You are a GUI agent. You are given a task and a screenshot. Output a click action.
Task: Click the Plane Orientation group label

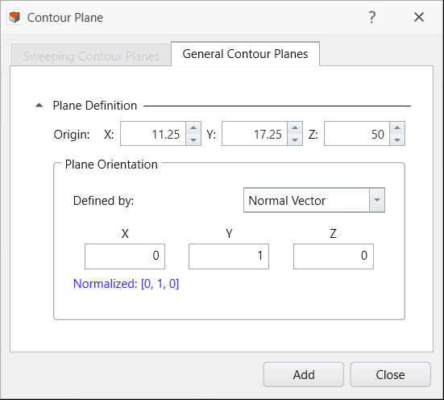111,165
